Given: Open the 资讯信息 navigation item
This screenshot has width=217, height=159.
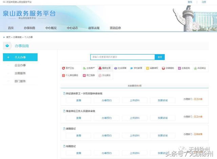Looking at the screenshot, I should (x=115, y=28).
